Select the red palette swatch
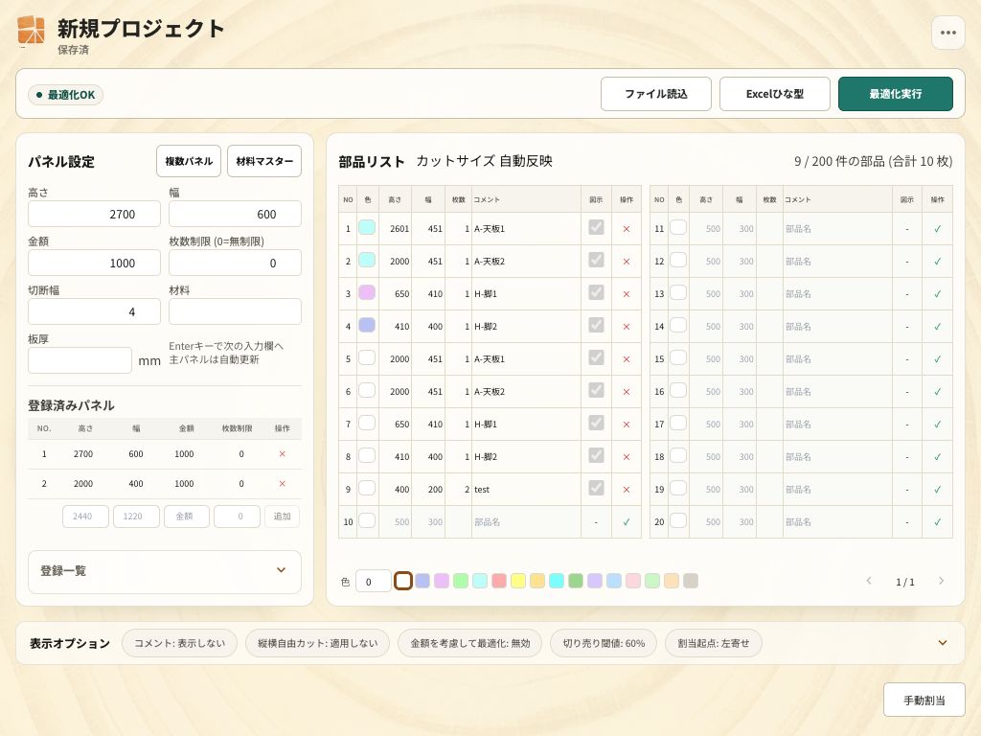Viewport: 981px width, 736px height. click(x=498, y=581)
